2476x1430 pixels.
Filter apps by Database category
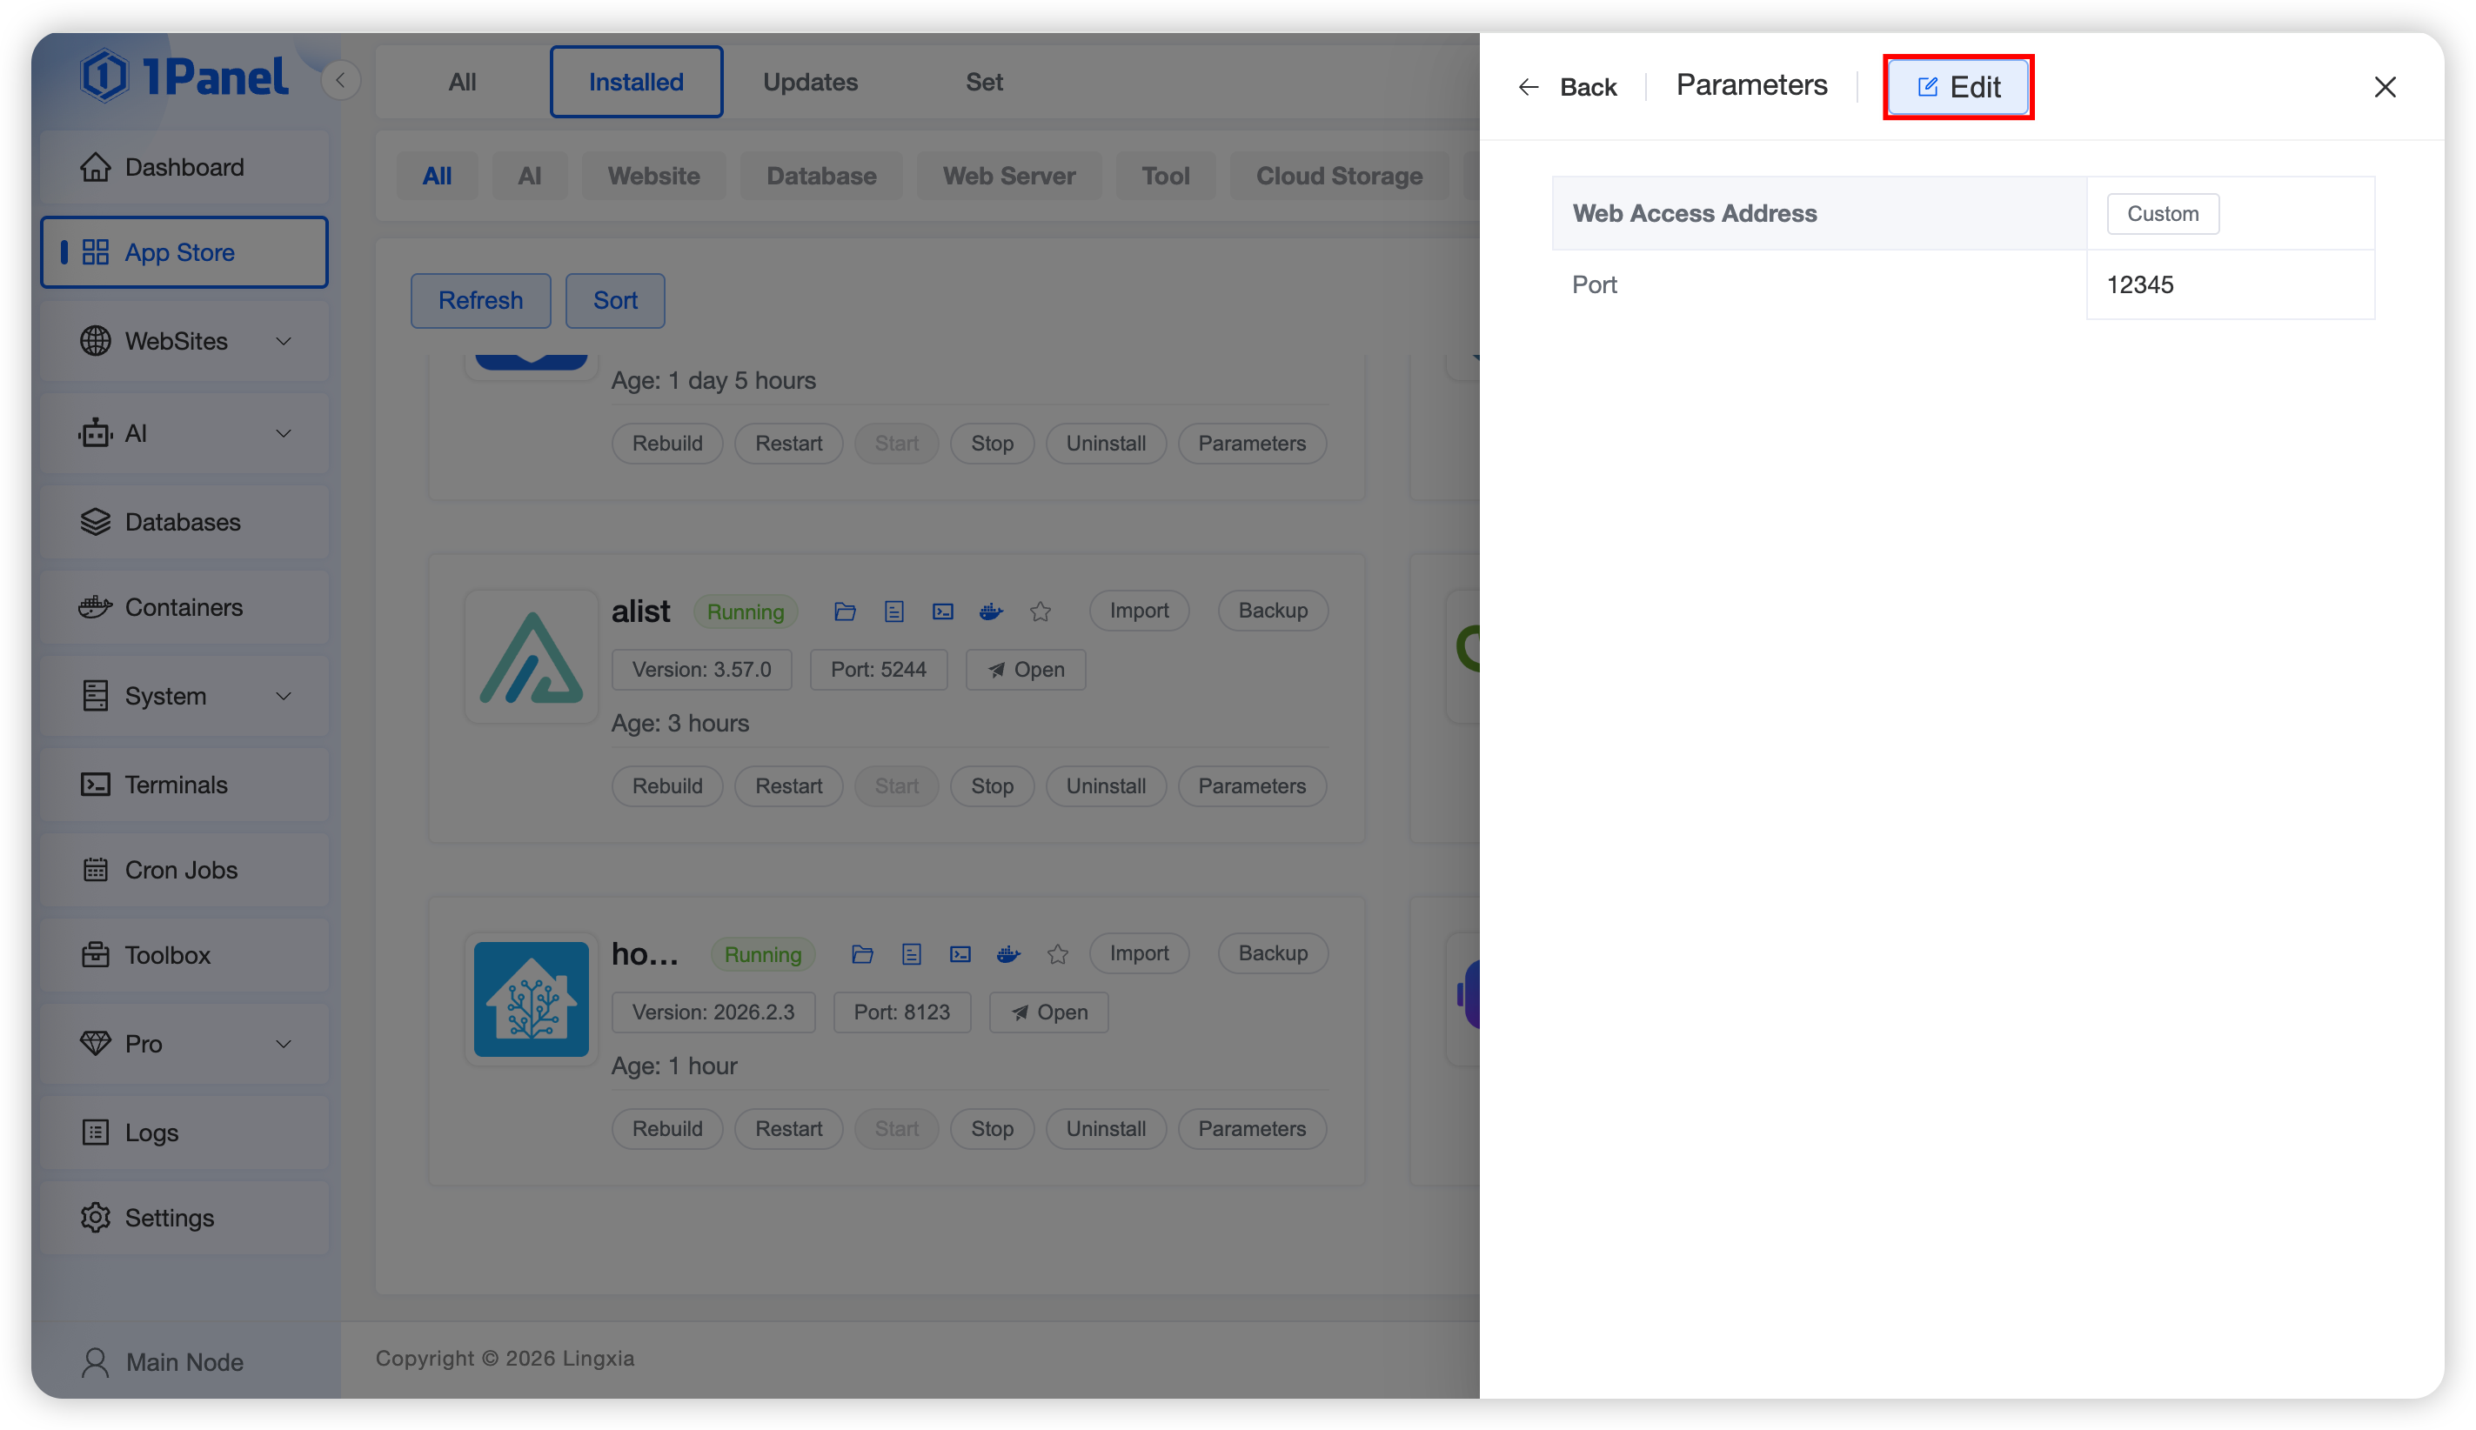pyautogui.click(x=821, y=176)
